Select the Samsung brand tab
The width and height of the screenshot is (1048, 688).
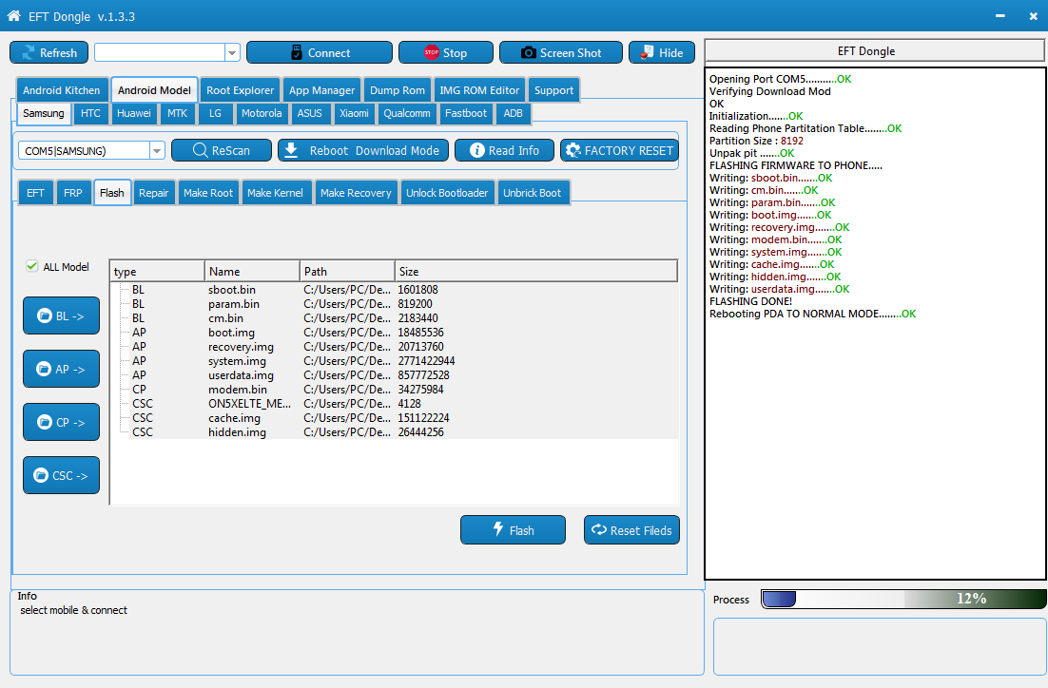click(44, 113)
